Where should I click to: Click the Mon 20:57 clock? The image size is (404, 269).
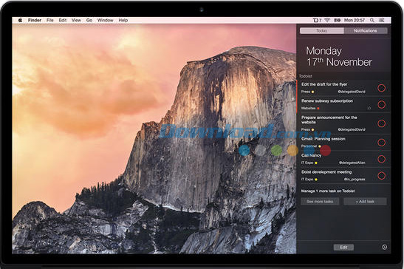(x=355, y=20)
